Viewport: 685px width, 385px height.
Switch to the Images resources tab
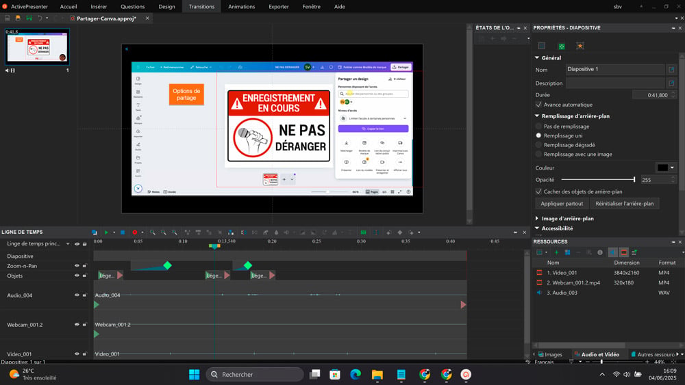tap(551, 354)
